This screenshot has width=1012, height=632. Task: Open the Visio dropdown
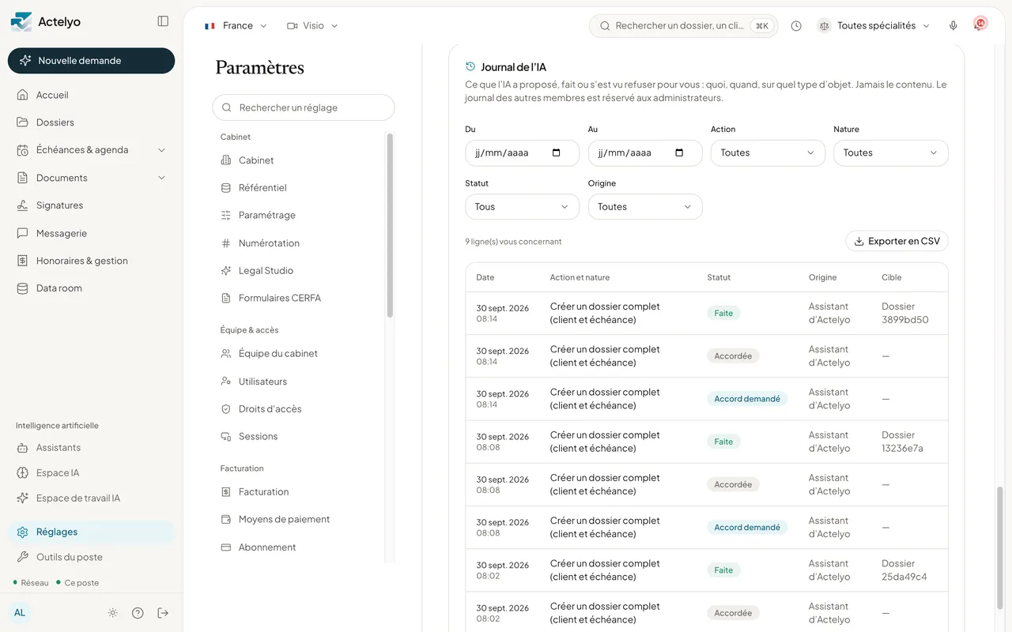tap(313, 26)
